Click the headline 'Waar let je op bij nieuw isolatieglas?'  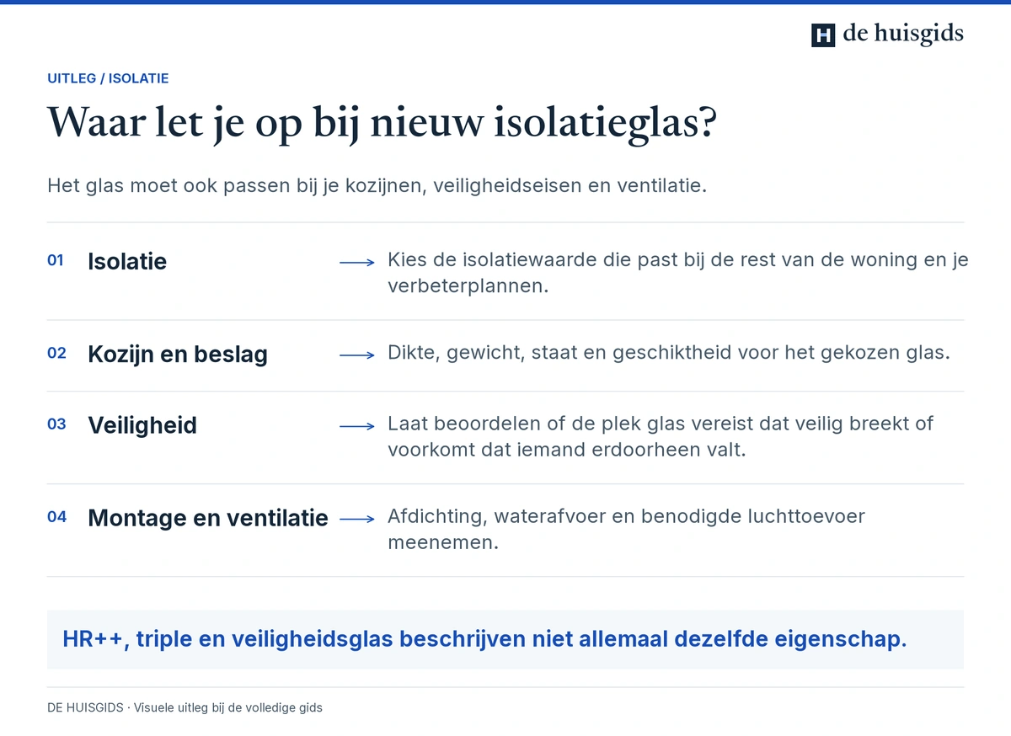[x=382, y=125]
